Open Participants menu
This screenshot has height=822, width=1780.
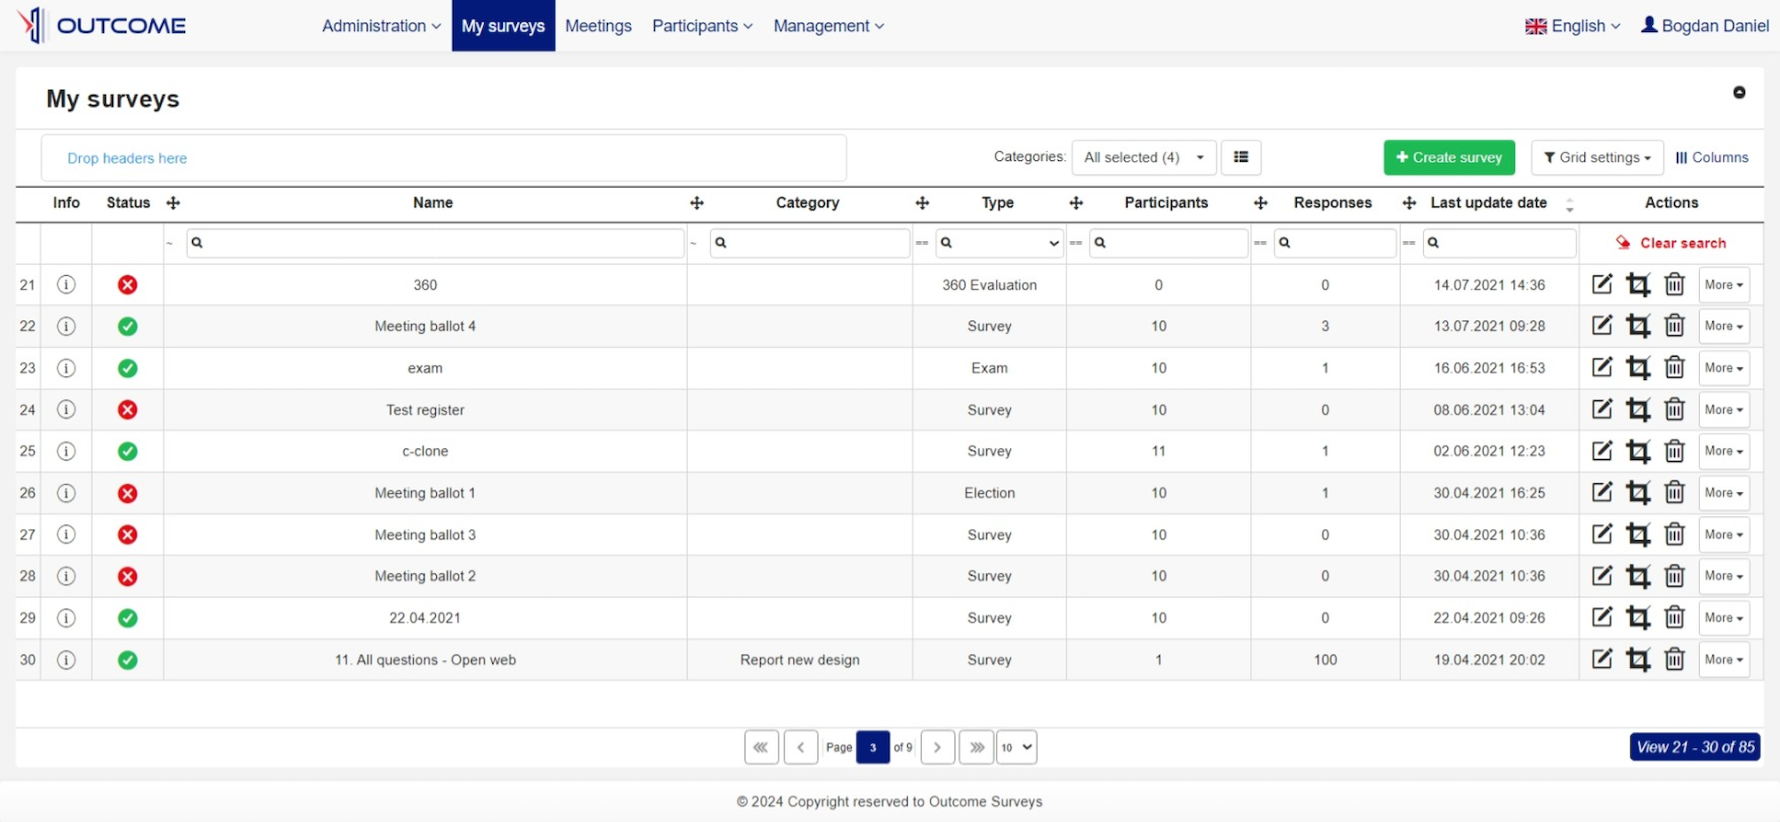click(702, 26)
